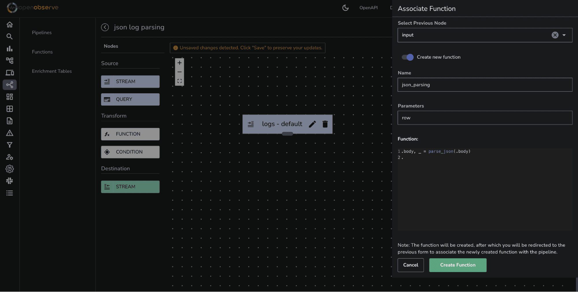Image resolution: width=578 pixels, height=292 pixels.
Task: Click the Alerts warning triangle icon
Action: 10,133
